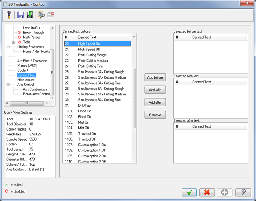256x201 pixels.
Task: Open Axis Combination page
Action: point(35,89)
